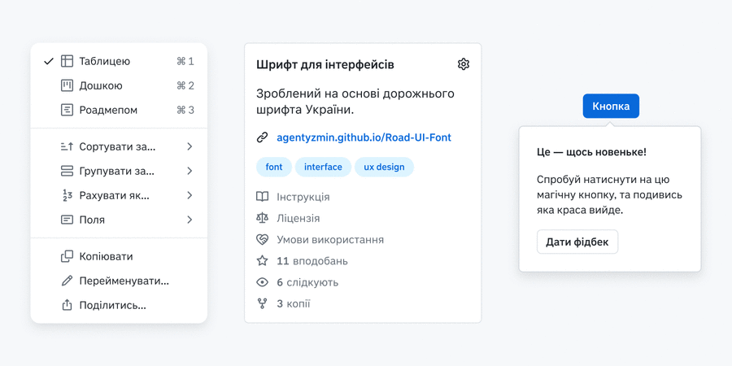Select the checked Таблицею view option
Screen dimensions: 732x366
[104, 61]
